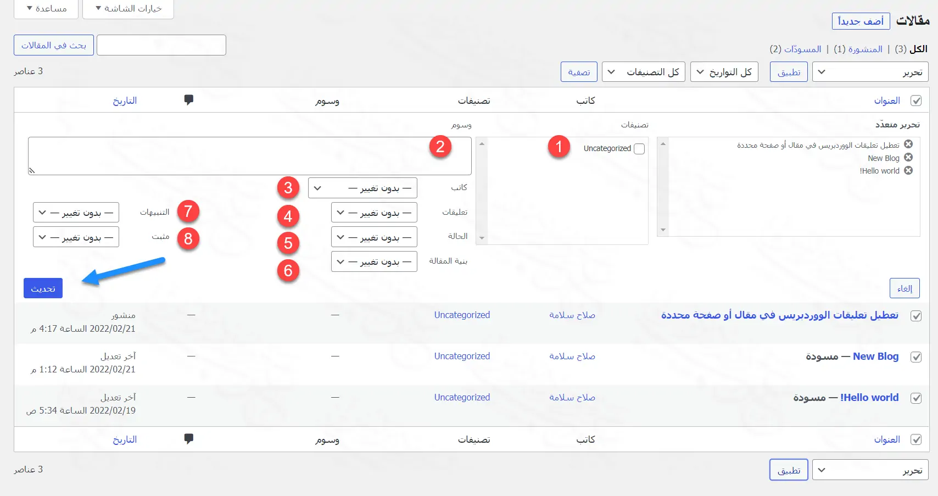Click the comments bubble icon in table footer
This screenshot has width=938, height=496.
pyautogui.click(x=189, y=439)
